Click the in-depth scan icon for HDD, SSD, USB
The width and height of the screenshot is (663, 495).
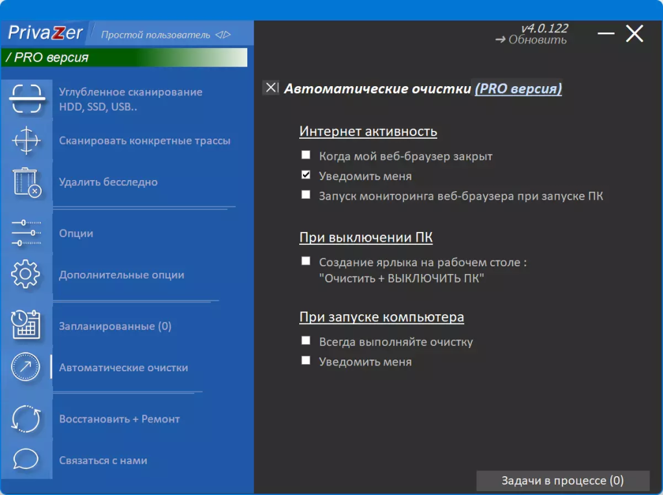(x=26, y=99)
